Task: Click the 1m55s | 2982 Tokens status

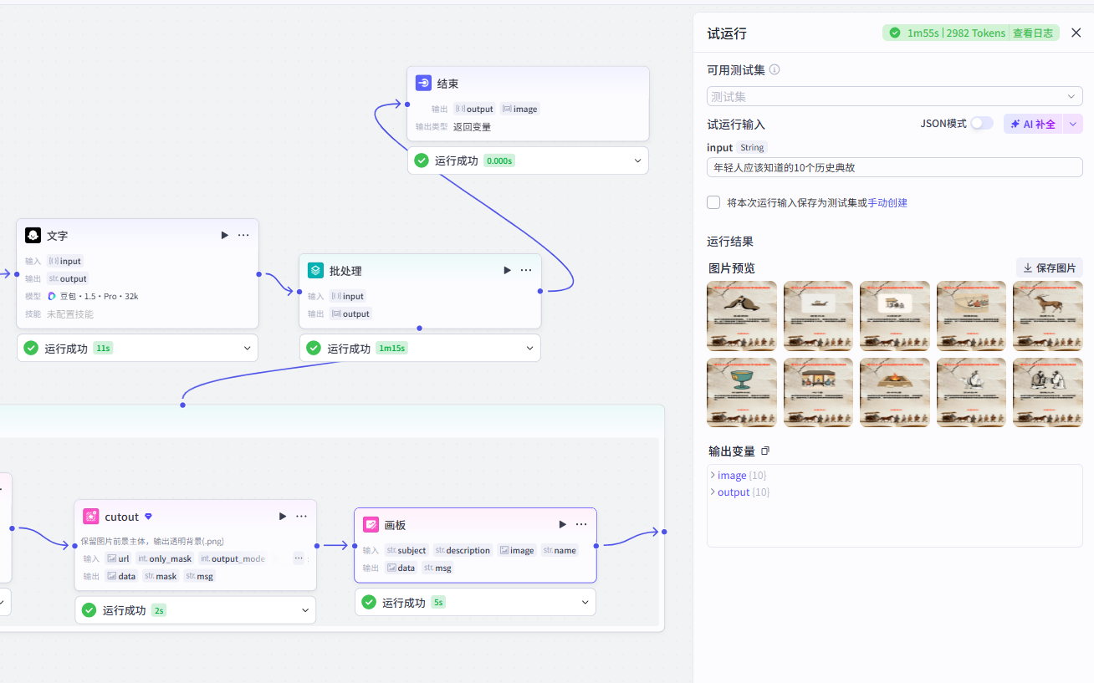Action: (956, 33)
